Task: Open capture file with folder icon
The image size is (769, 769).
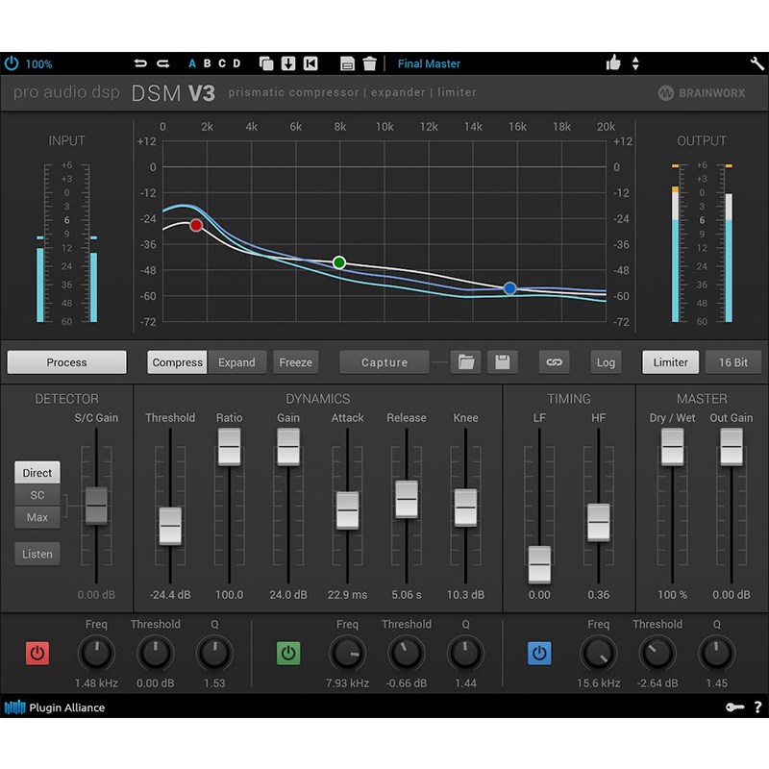Action: point(466,362)
